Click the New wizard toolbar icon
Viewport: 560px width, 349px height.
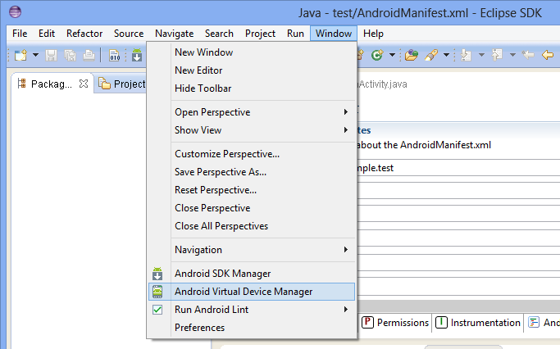[x=20, y=55]
